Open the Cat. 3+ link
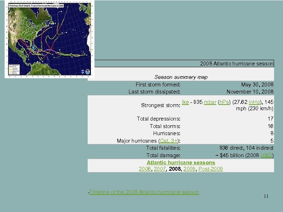This screenshot has width=283, height=212. (169, 141)
